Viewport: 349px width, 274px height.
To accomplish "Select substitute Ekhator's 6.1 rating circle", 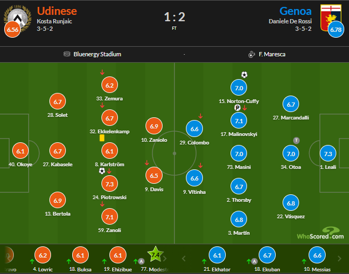I will 217,255.
